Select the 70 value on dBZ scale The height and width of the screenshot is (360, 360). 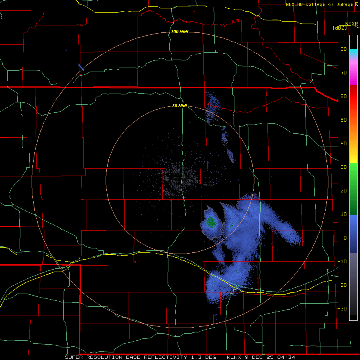click(x=344, y=72)
